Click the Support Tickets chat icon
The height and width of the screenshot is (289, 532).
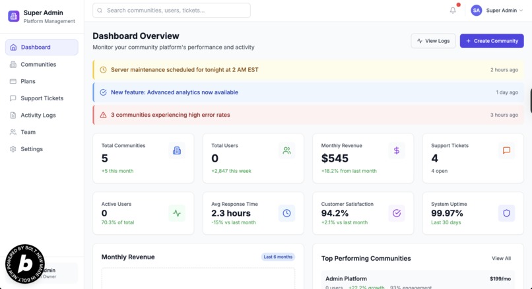506,150
